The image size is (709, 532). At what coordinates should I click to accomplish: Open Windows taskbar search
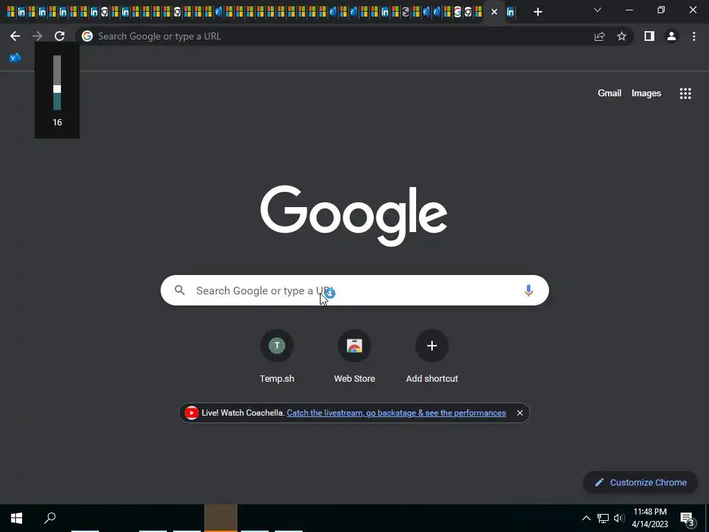50,518
